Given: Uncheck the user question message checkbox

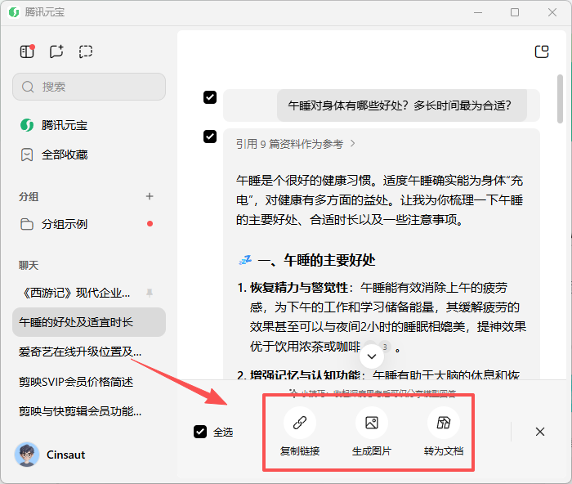Looking at the screenshot, I should (x=210, y=97).
